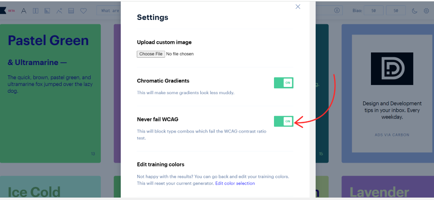Open the ADS VIA CARBON link
434x200 pixels.
coord(392,134)
